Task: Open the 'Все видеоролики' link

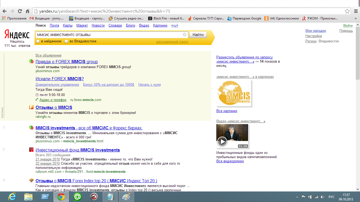Action: (x=230, y=161)
